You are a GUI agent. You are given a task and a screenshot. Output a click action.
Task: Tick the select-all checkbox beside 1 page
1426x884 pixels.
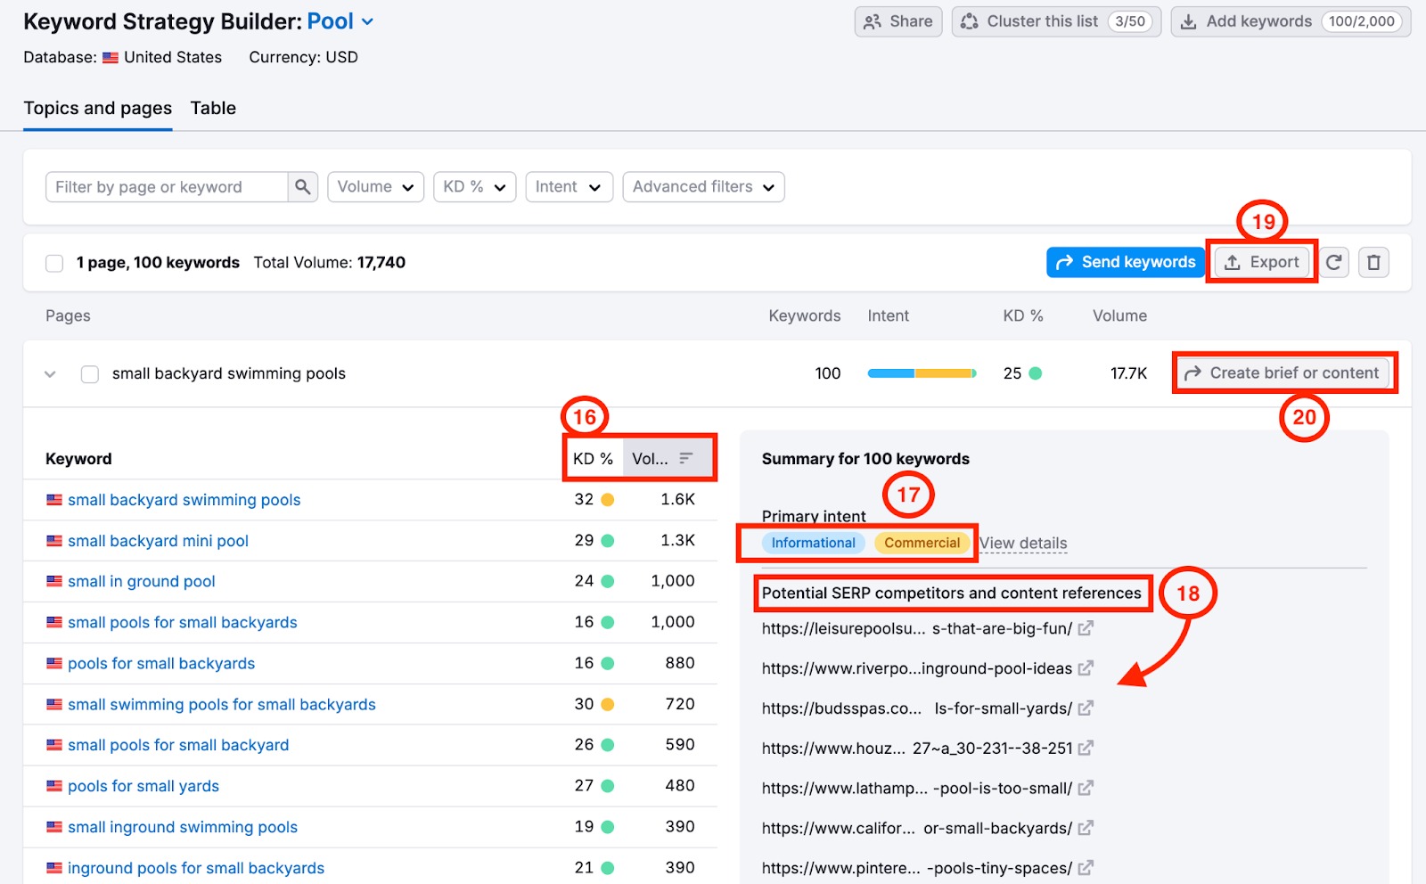pos(54,263)
